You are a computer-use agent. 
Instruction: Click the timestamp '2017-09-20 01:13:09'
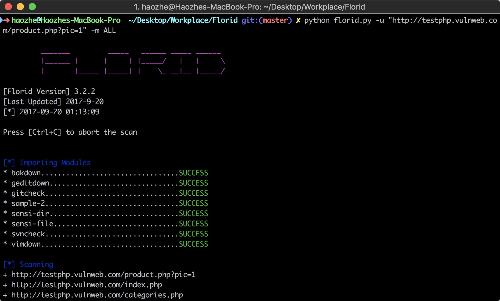(x=60, y=112)
